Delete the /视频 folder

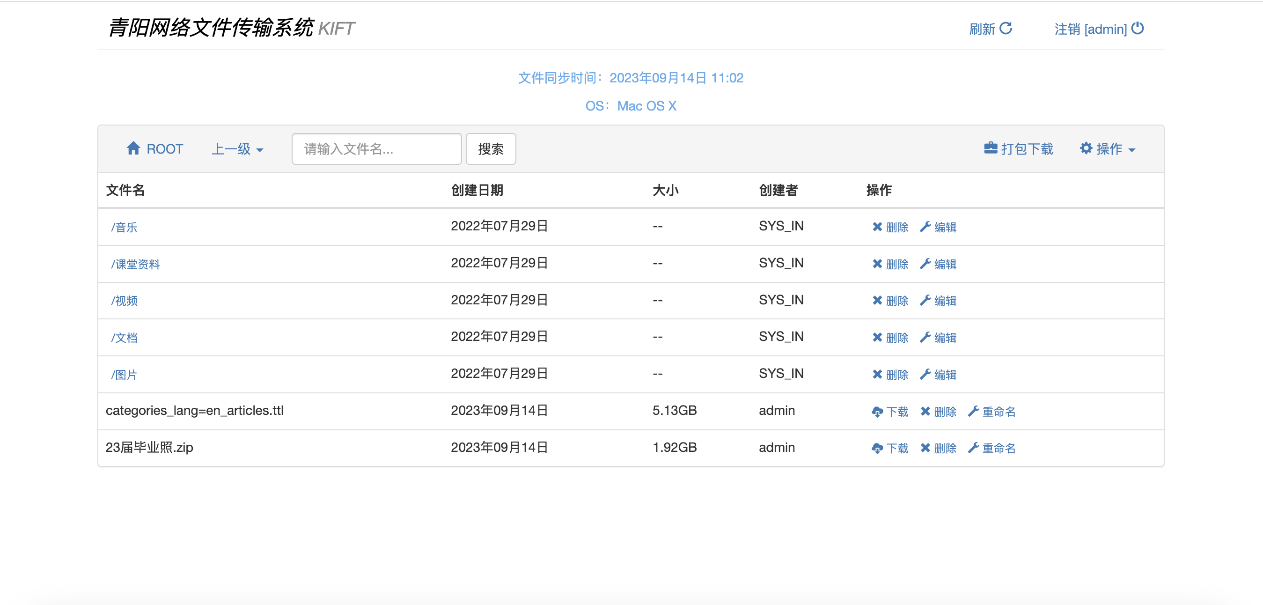click(890, 301)
